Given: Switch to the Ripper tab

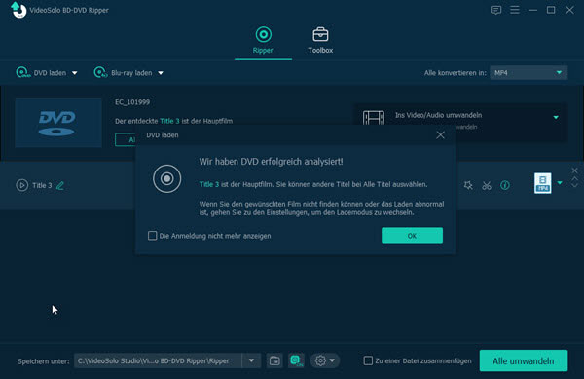Looking at the screenshot, I should pyautogui.click(x=263, y=40).
